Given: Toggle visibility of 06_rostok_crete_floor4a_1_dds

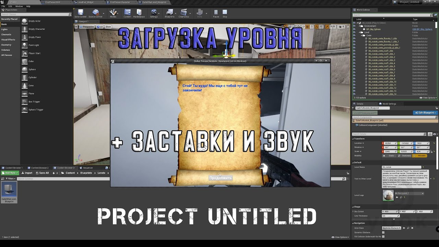Looking at the screenshot, I should (x=354, y=38).
